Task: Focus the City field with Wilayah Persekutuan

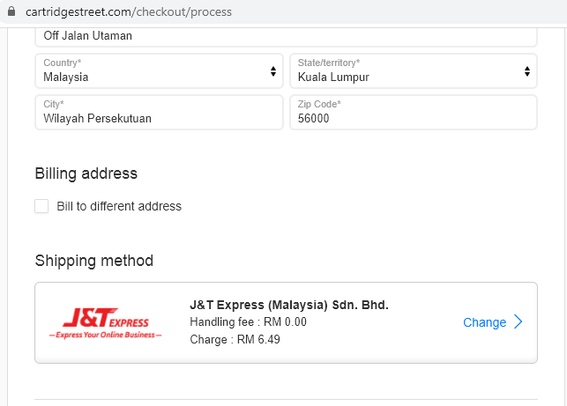Action: [159, 113]
